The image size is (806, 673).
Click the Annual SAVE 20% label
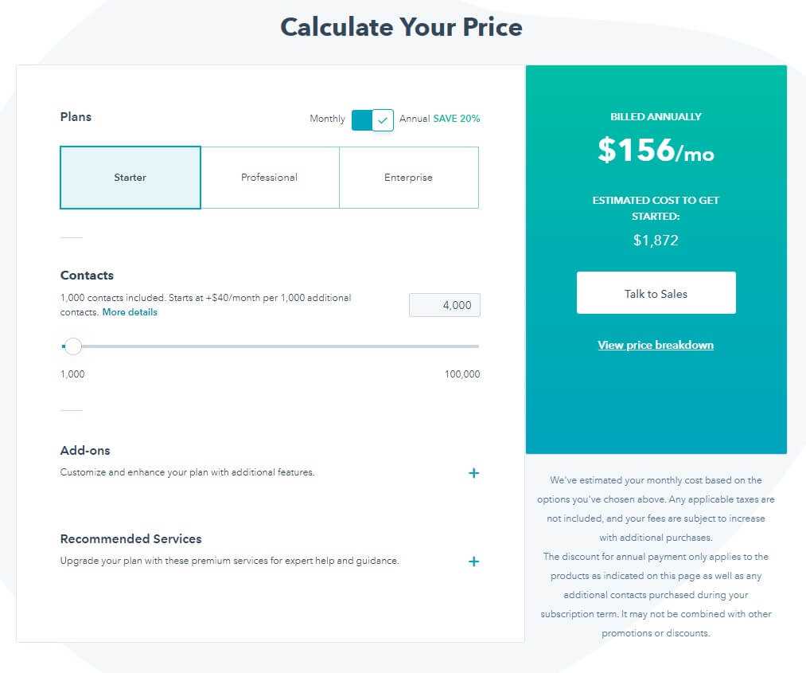pyautogui.click(x=439, y=119)
